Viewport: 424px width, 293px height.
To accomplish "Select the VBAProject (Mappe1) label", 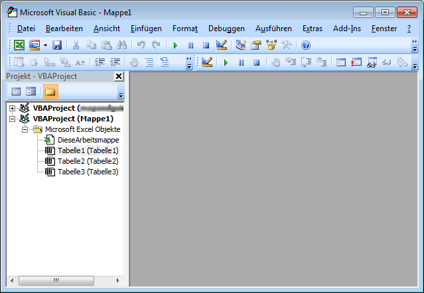I will coord(73,119).
